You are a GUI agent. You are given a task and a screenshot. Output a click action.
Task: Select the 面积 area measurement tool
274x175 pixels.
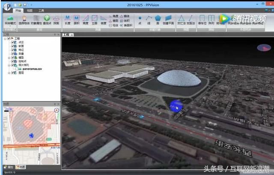coord(77,20)
